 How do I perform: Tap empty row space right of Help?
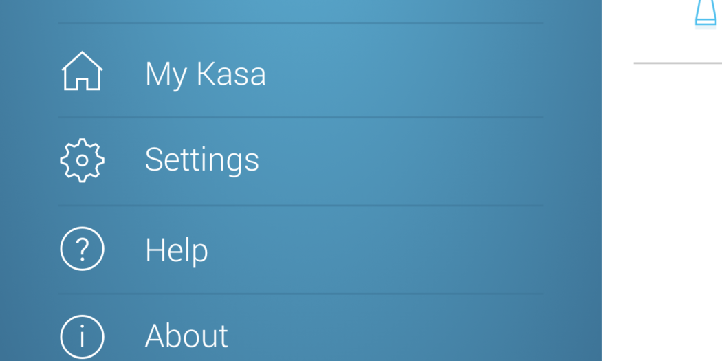click(x=413, y=250)
